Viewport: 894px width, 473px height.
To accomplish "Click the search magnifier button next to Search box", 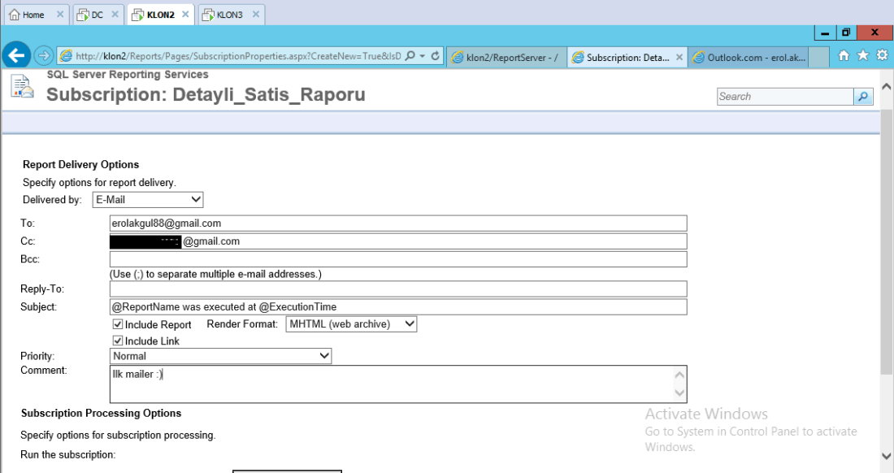I will (x=862, y=97).
